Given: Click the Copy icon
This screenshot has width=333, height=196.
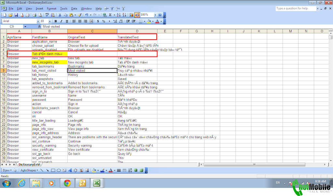Looking at the screenshot, I should coord(65,15).
